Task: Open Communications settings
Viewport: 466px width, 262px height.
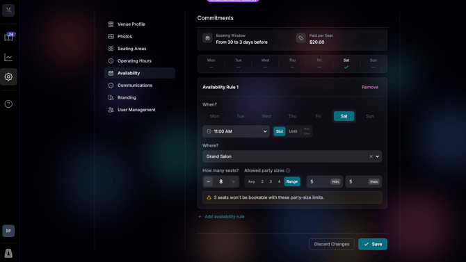Action: coord(139,85)
